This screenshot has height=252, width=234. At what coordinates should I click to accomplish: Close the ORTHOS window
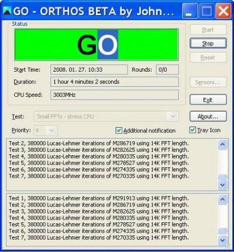point(223,11)
